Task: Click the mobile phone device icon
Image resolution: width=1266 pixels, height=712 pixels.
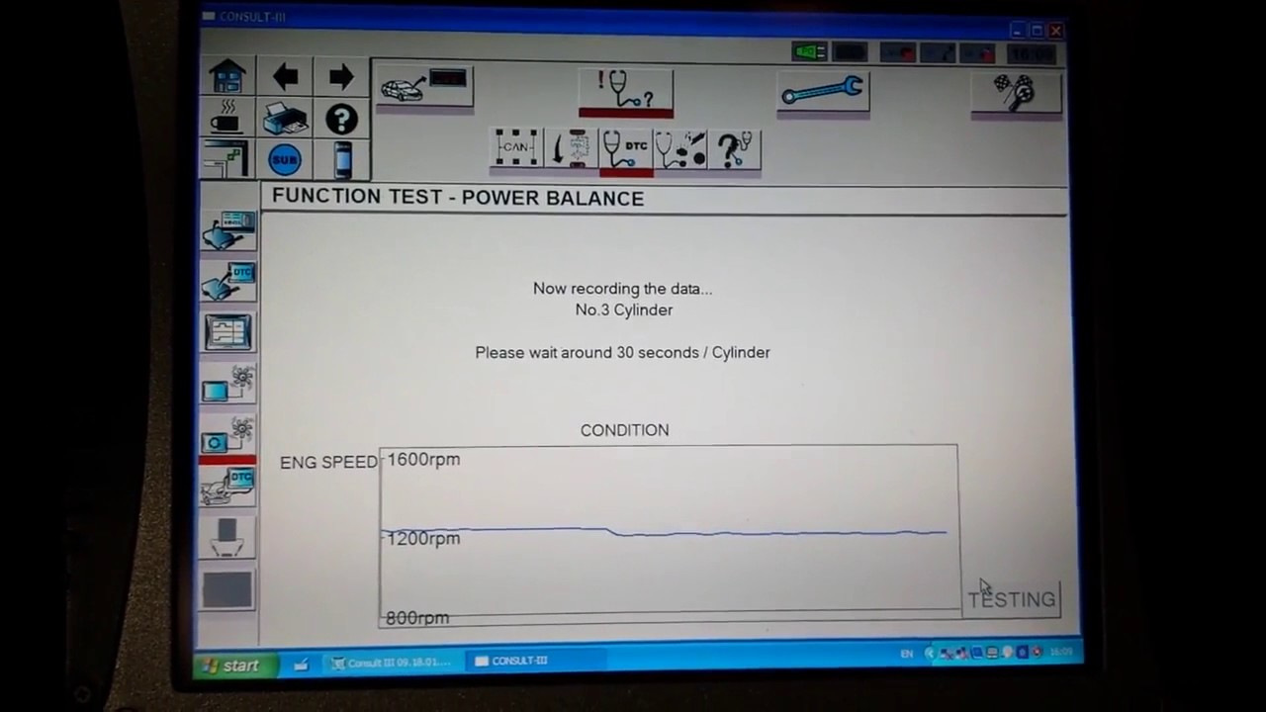Action: click(342, 159)
